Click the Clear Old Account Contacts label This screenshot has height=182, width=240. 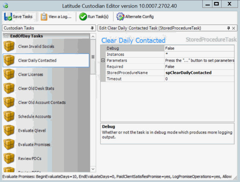pyautogui.click(x=42, y=102)
